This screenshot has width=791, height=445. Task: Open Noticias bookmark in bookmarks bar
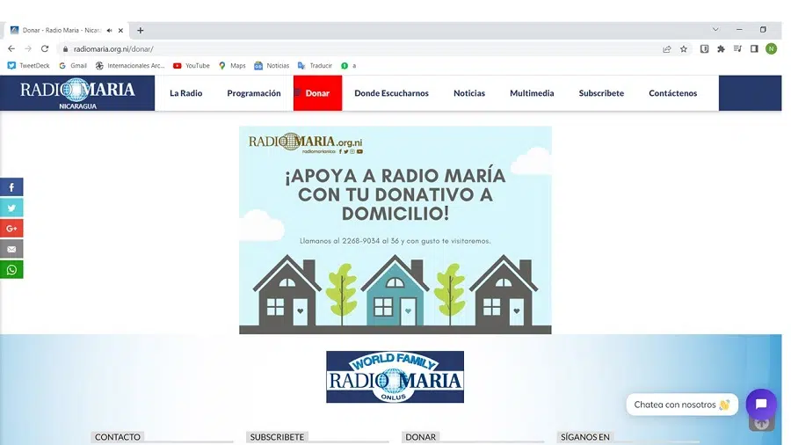coord(272,66)
